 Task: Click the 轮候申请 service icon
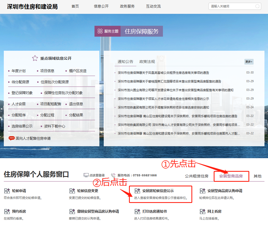tap(7, 191)
